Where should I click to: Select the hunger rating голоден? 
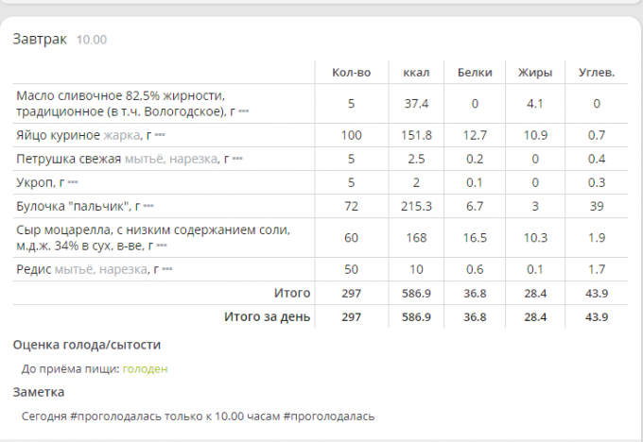tap(146, 369)
